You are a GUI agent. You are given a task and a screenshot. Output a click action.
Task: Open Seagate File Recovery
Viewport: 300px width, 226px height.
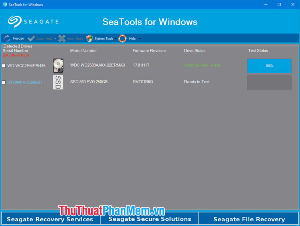point(249,218)
